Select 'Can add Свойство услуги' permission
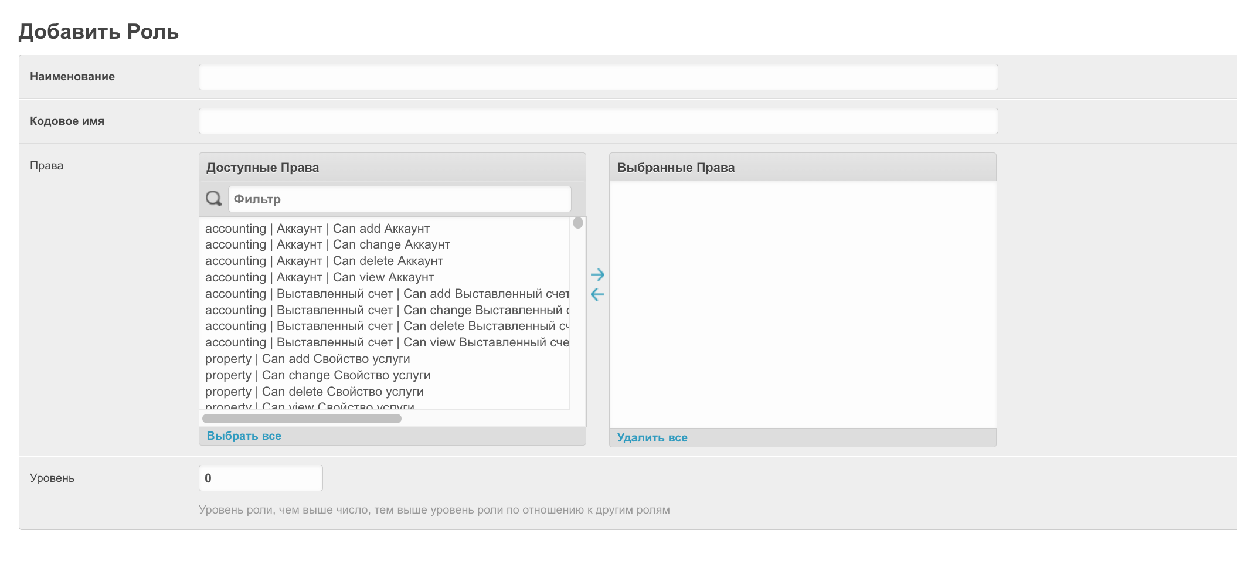 coord(307,359)
